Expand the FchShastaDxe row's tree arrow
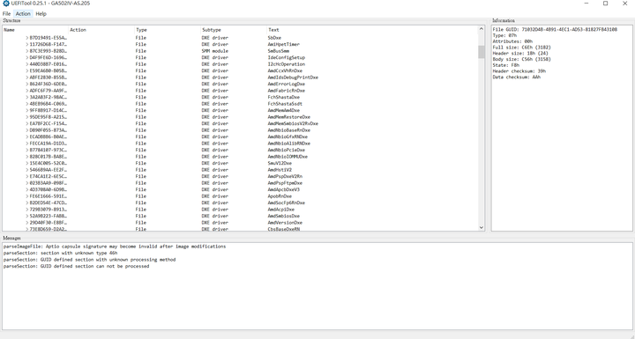635x339 pixels. tap(27, 97)
